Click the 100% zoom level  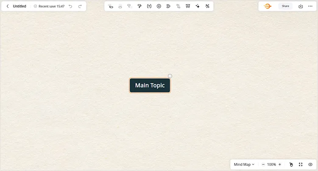point(271,165)
